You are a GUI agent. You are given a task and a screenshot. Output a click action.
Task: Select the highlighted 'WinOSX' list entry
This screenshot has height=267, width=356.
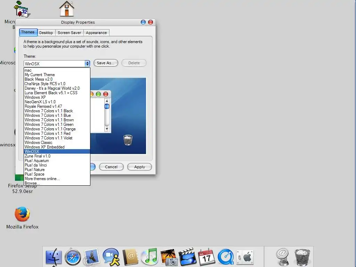(57, 152)
